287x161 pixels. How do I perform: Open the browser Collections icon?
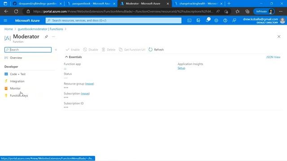247,12
